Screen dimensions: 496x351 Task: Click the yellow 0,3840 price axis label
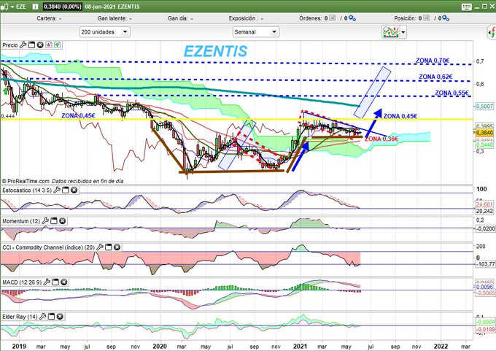pos(484,133)
